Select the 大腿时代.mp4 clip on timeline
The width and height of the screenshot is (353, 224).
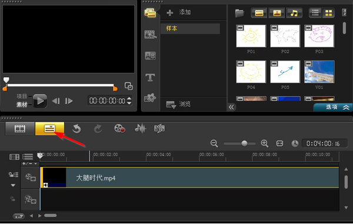point(189,178)
